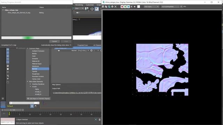Select highlighted Normal map entry
Screen dimensions: 223x125
(x=40, y=69)
